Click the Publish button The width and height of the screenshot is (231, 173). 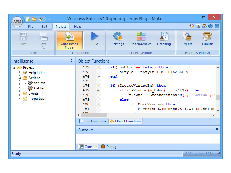[207, 39]
